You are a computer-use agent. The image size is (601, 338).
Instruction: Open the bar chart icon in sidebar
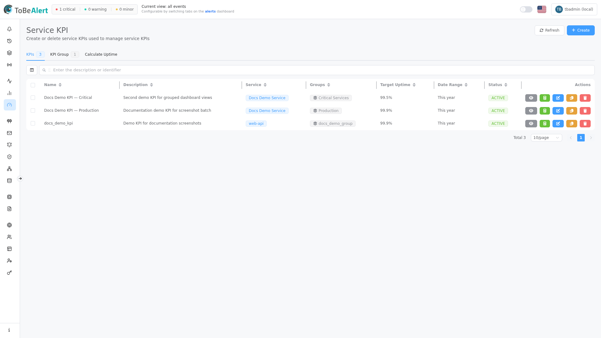point(9,93)
